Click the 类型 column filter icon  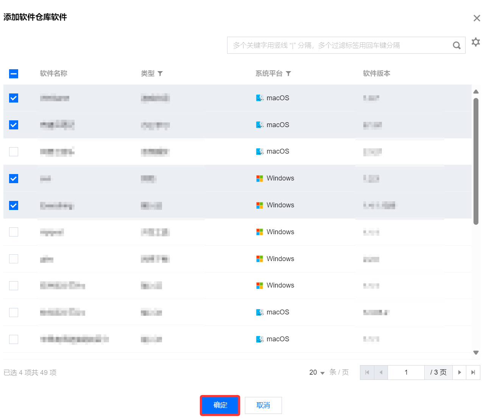coord(160,73)
